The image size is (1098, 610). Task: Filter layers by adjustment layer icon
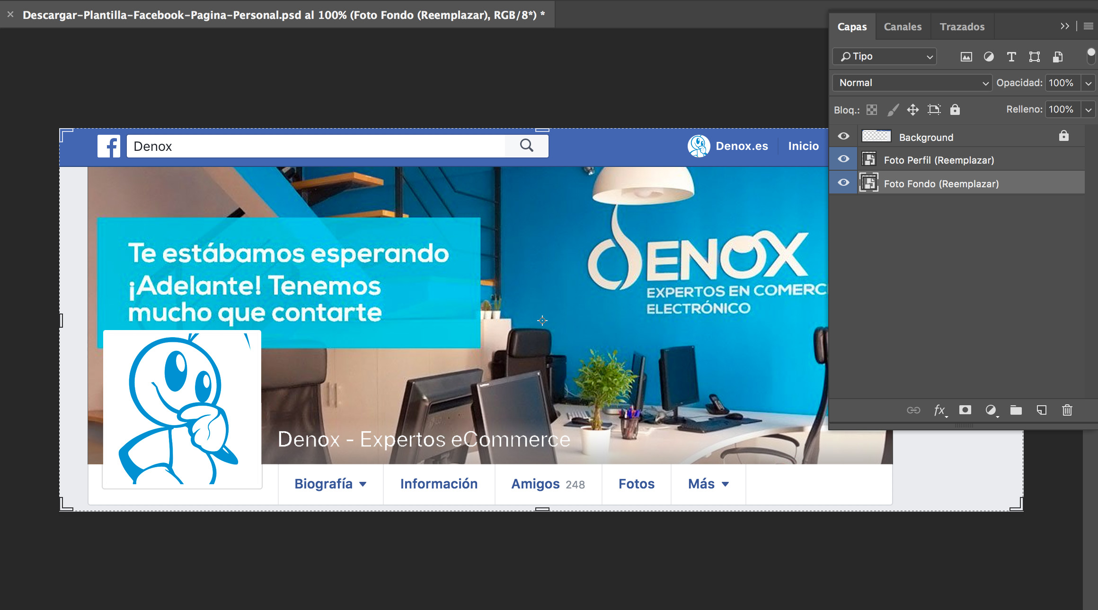click(989, 57)
